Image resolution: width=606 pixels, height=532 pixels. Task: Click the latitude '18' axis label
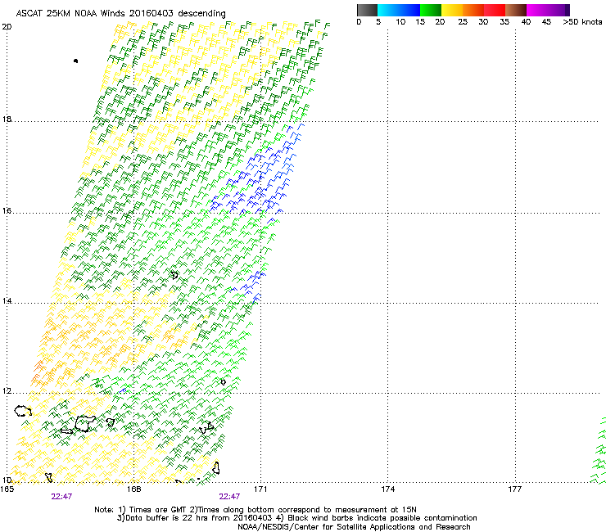pos(7,119)
